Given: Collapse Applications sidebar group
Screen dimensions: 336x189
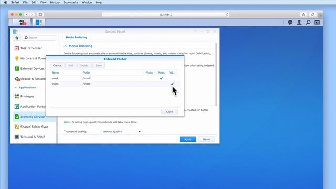Looking at the screenshot, I should coord(16,88).
